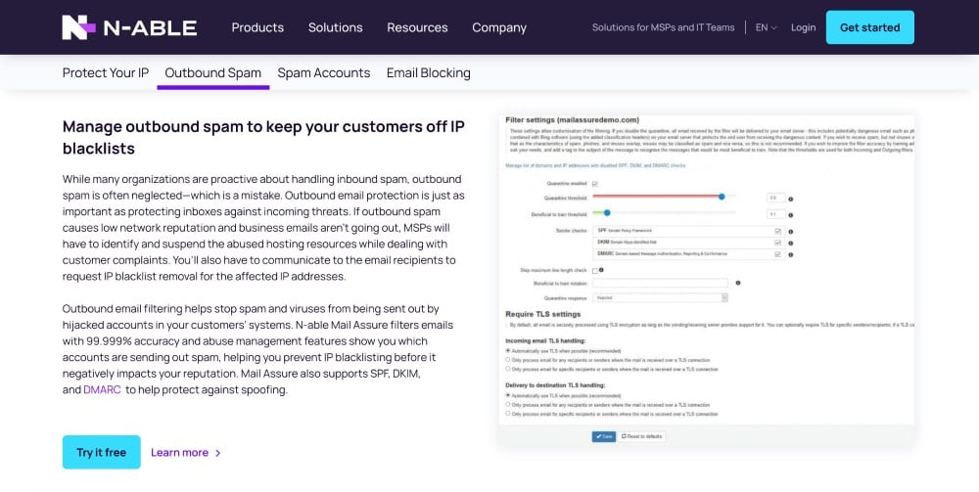The image size is (979, 492).
Task: Switch to the Email Blocking tab
Action: click(429, 73)
